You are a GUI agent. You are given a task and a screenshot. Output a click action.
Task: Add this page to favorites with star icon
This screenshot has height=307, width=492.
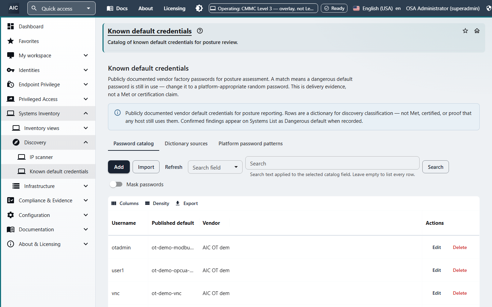point(465,31)
